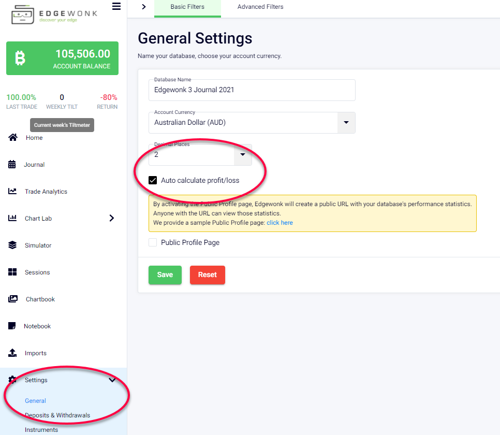Click the Home house icon
The width and height of the screenshot is (500, 435).
(13, 138)
